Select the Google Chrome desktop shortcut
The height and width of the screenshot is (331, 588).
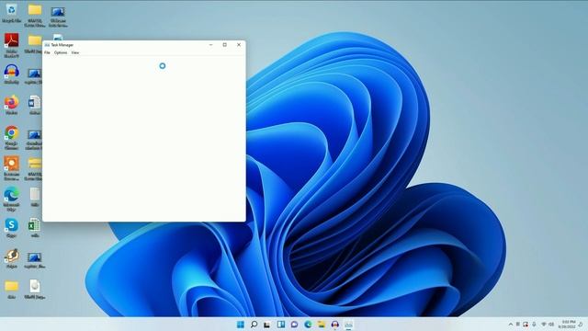(x=11, y=137)
